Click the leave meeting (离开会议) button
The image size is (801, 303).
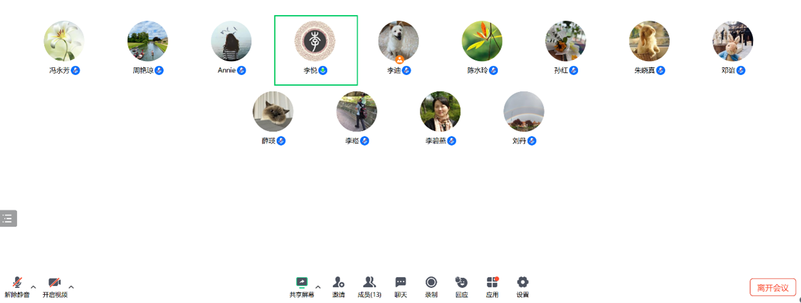pyautogui.click(x=773, y=287)
